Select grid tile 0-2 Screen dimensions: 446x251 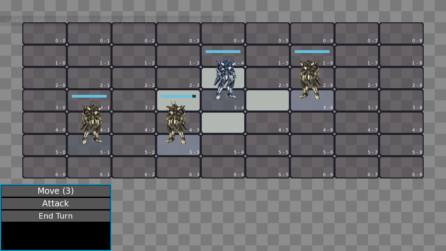coord(134,33)
